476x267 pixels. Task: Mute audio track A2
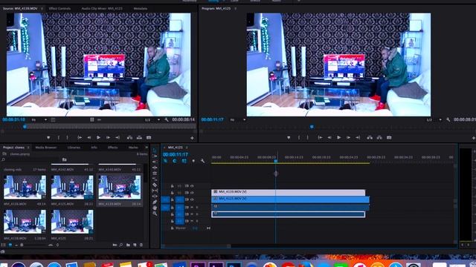point(192,214)
